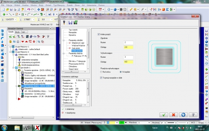Select the Na końcu radio button

[101, 72]
